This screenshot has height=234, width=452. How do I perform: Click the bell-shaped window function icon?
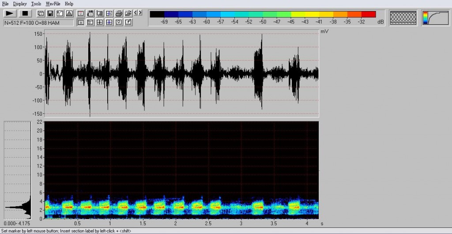(69, 13)
